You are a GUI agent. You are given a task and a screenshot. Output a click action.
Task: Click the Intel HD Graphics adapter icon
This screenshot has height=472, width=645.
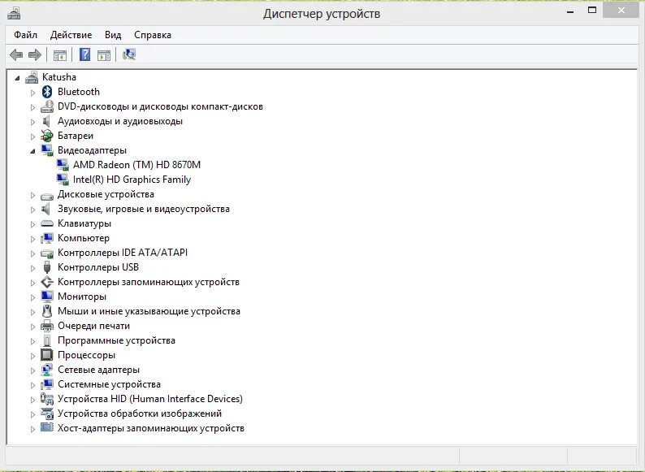pyautogui.click(x=63, y=180)
